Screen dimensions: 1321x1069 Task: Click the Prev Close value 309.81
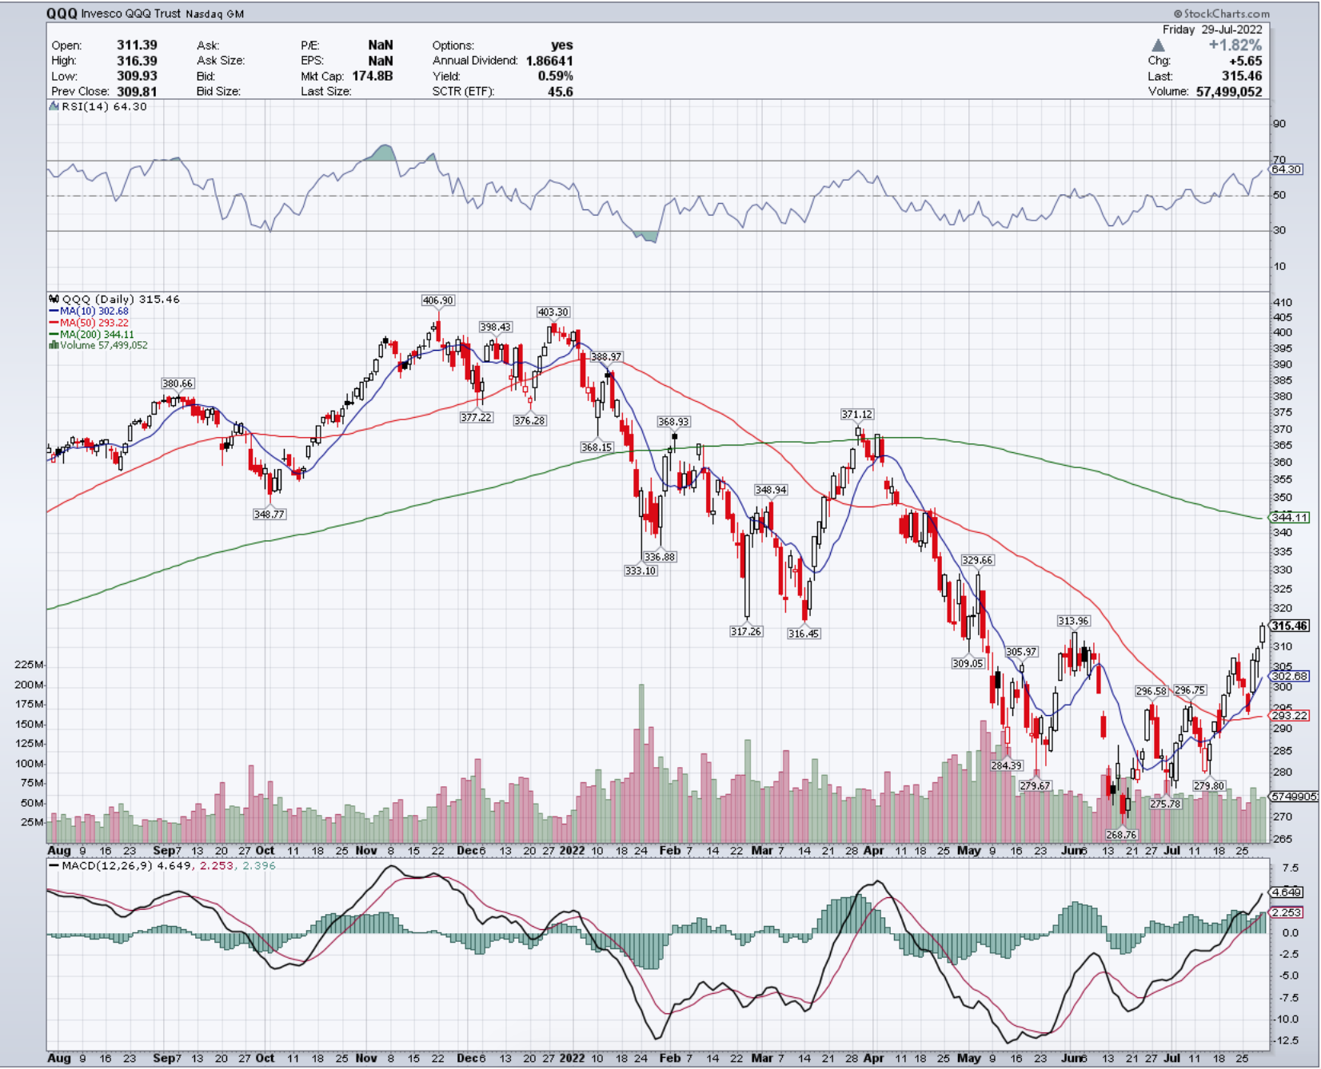point(137,91)
